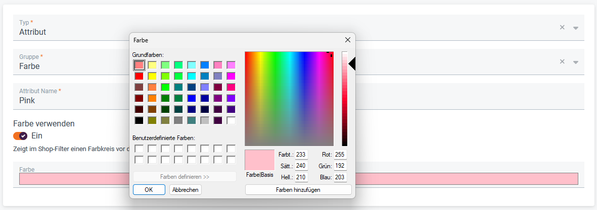Choose the saturated yellow swatch below light yellow

(152, 76)
